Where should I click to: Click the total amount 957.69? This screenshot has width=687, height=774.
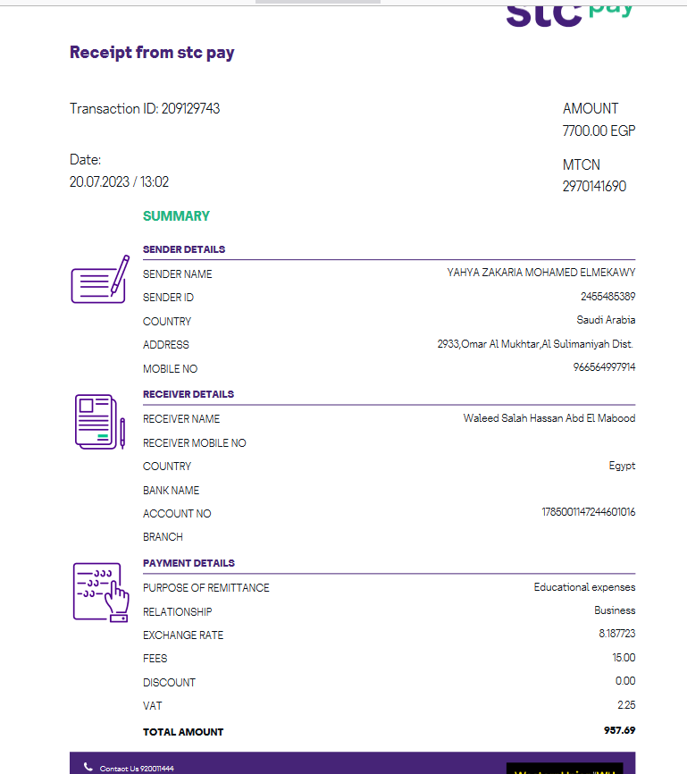tap(619, 730)
